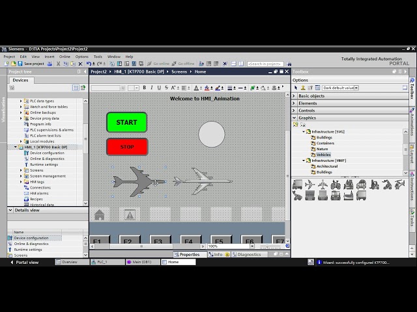Click the split editor horizontally icon

(x=233, y=64)
